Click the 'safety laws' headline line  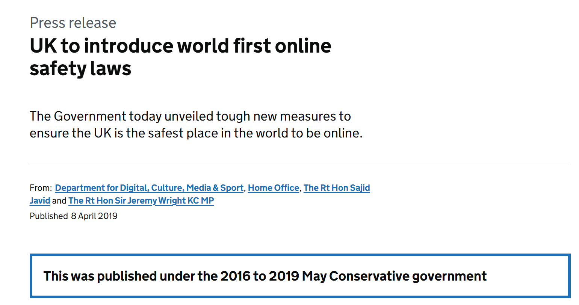click(80, 68)
